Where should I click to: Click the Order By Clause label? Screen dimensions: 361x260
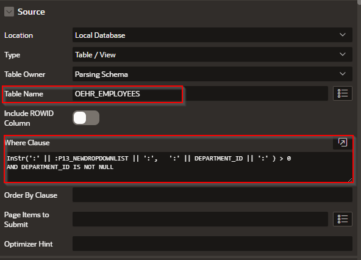30,195
